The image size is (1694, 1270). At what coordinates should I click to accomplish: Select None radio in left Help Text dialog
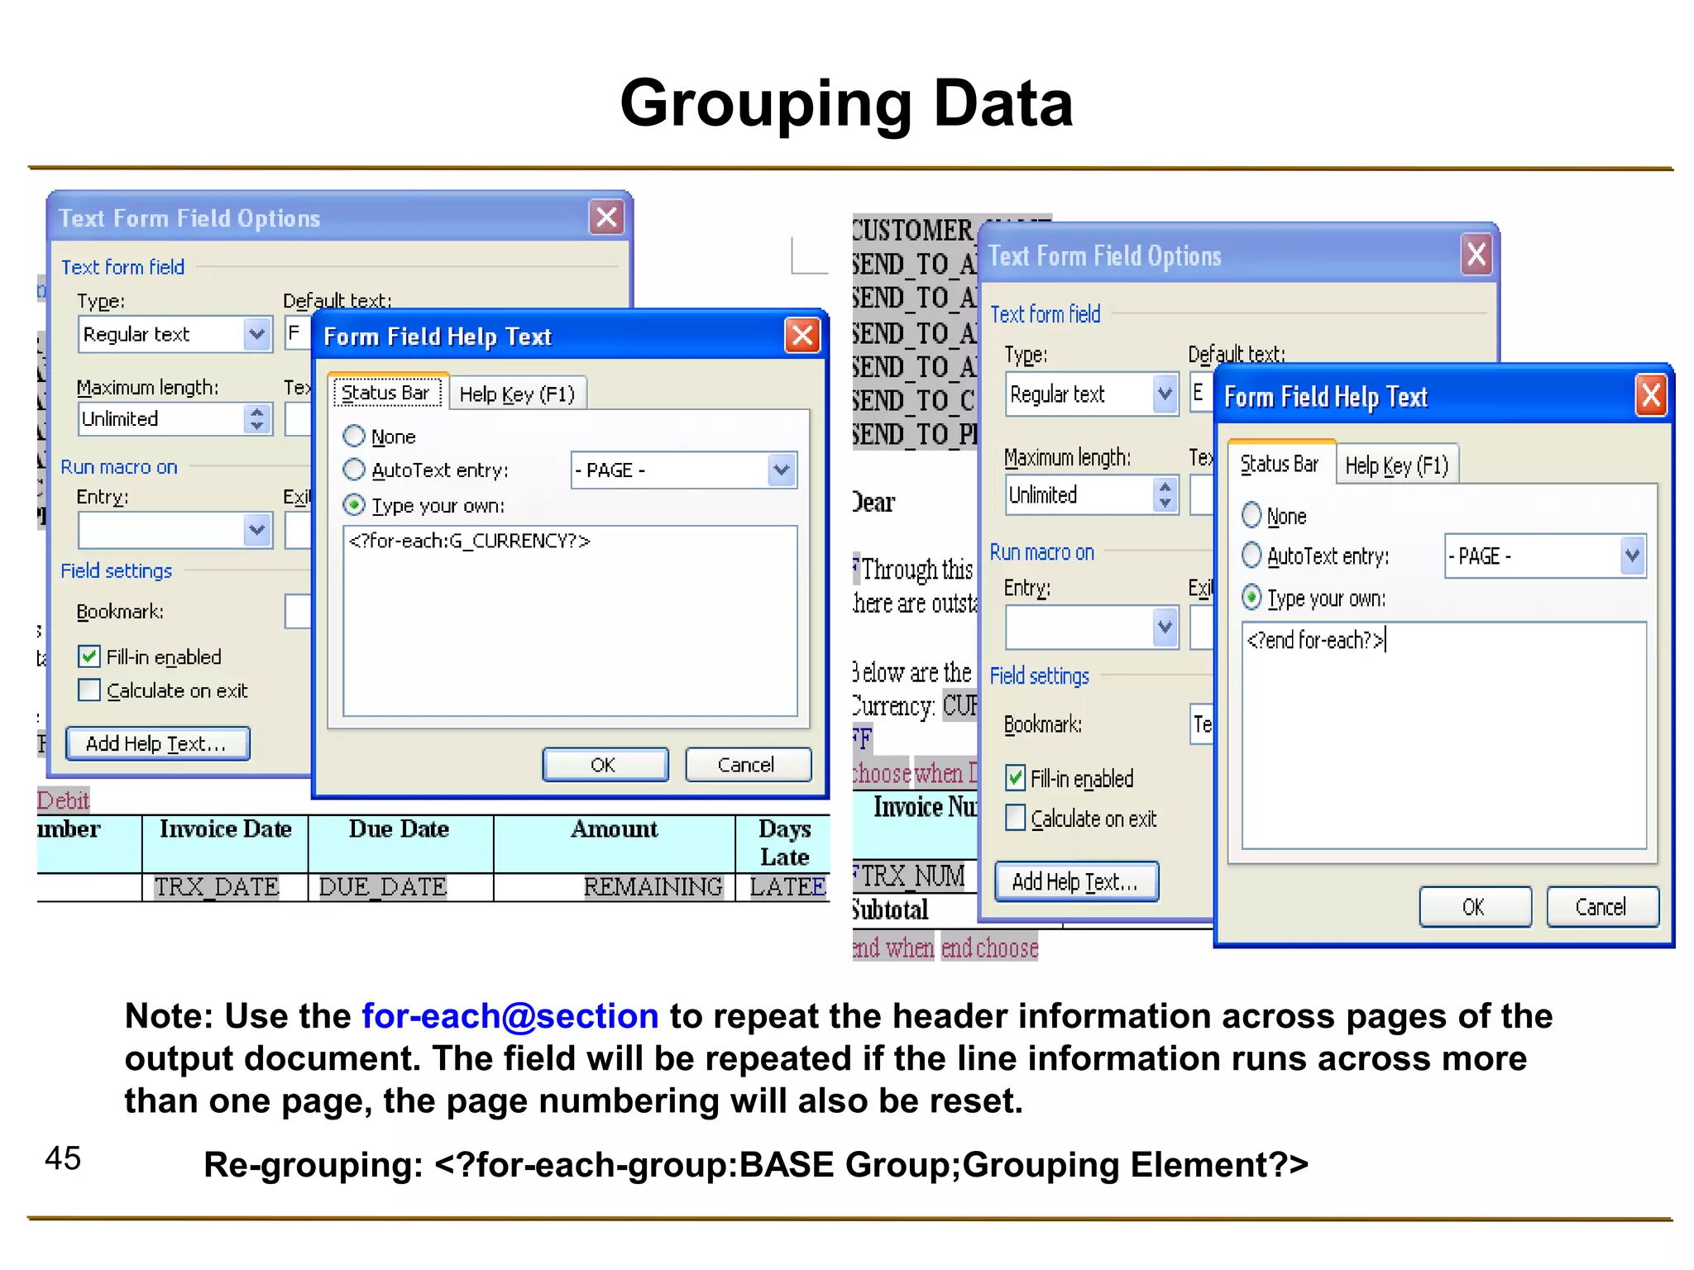coord(354,436)
